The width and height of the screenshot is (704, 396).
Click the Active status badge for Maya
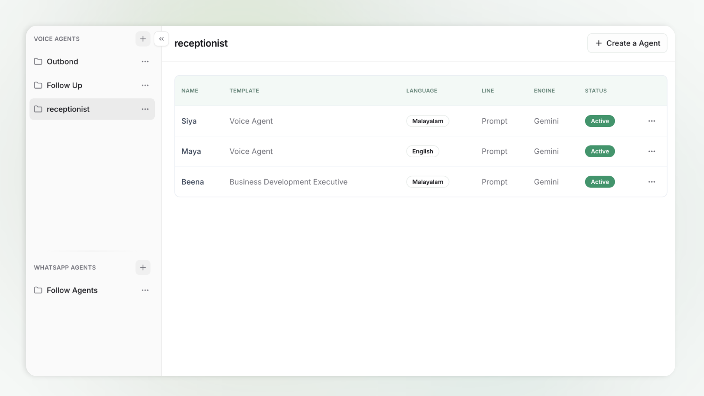click(x=600, y=151)
